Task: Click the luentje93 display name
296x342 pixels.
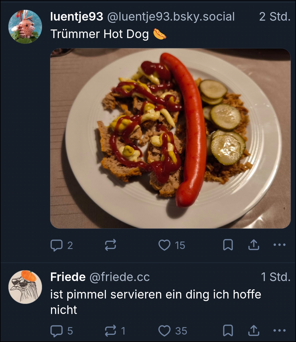Action: click(x=76, y=17)
